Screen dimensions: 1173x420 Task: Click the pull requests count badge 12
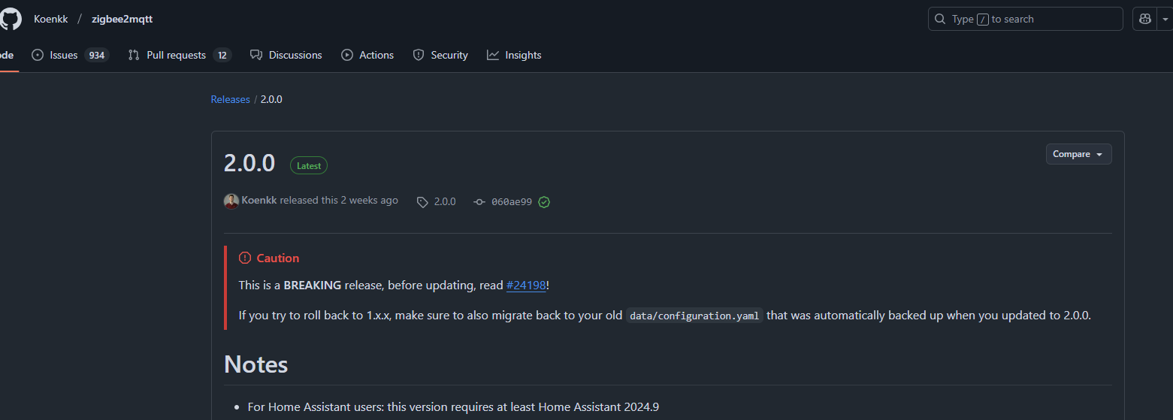pyautogui.click(x=222, y=55)
